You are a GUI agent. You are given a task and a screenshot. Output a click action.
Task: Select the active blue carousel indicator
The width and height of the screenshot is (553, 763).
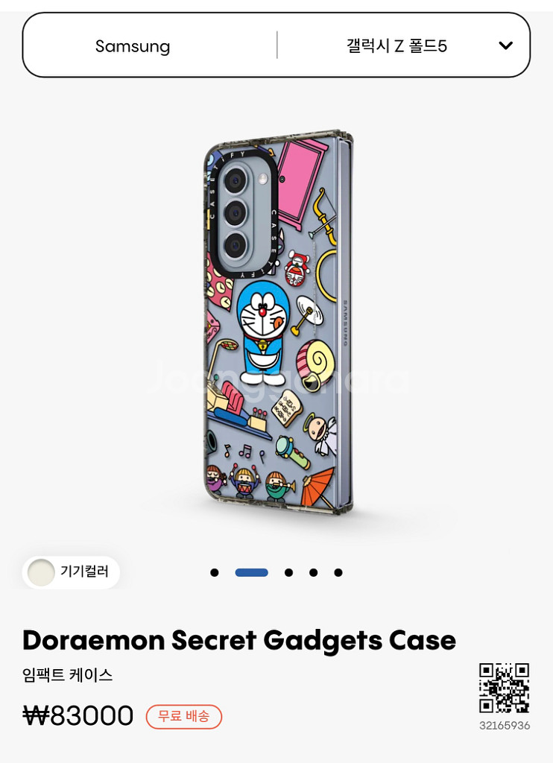pos(252,572)
